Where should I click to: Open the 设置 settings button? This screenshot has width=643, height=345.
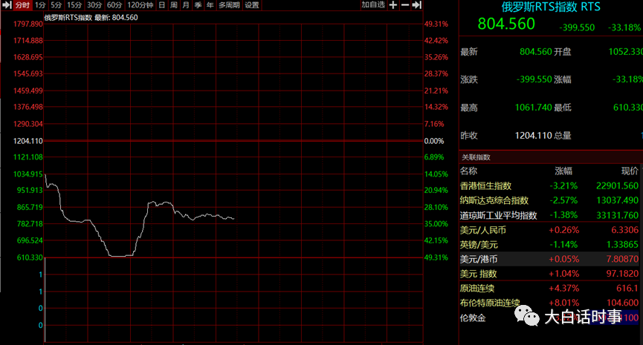[x=252, y=5]
